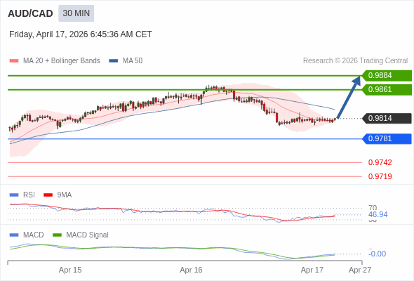The width and height of the screenshot is (414, 281).
Task: Click the Apr 16 axis label
Action: [191, 270]
